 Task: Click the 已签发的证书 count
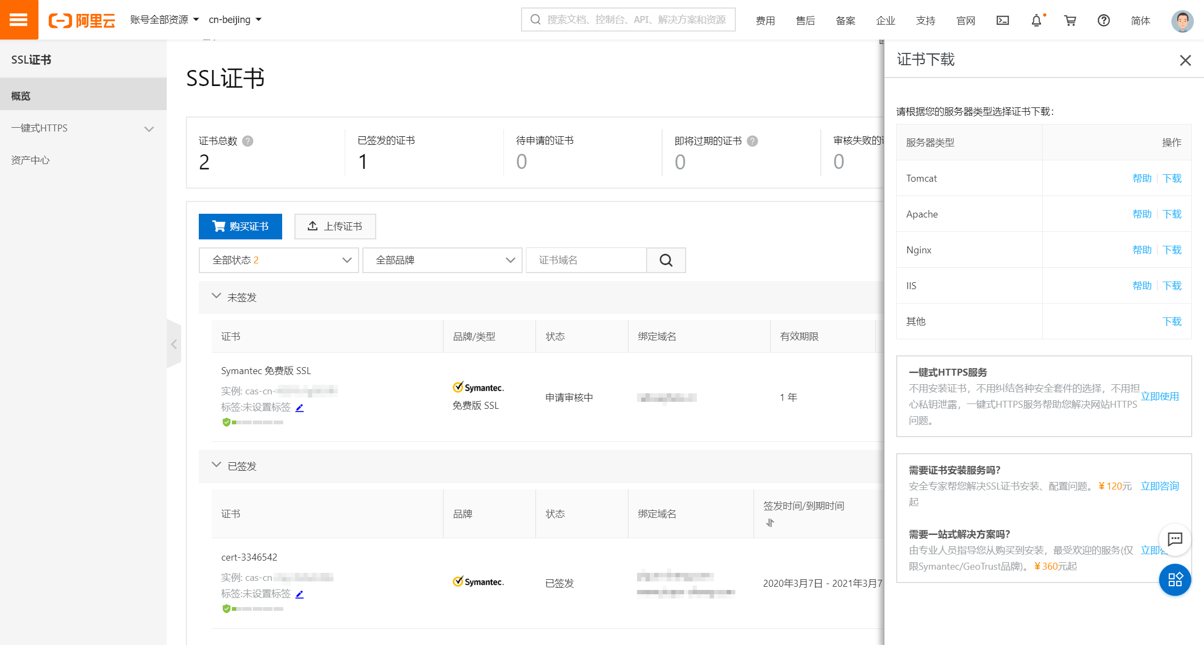[363, 162]
